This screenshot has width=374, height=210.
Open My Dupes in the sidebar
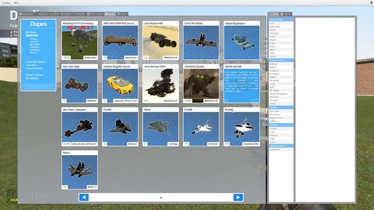click(x=31, y=32)
